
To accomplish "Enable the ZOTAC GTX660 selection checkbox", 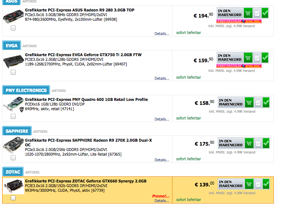I will [x=13, y=198].
